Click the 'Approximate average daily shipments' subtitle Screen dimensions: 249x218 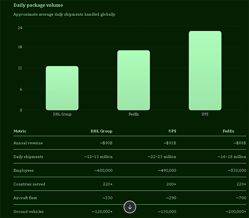(64, 14)
